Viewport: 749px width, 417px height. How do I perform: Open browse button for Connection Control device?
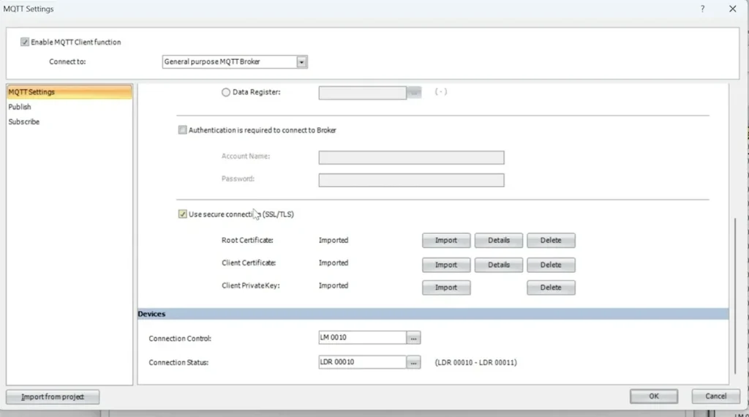point(413,338)
